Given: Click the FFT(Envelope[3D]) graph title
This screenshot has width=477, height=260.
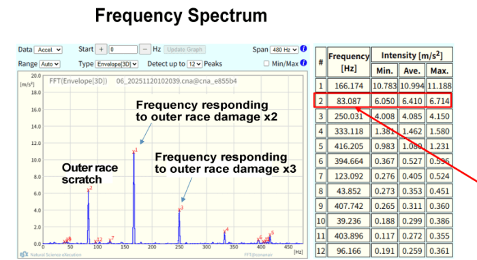Looking at the screenshot, I should pos(78,81).
